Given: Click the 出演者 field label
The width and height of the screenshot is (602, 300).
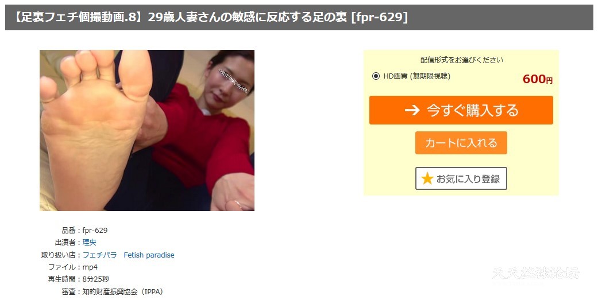Looking at the screenshot, I should coord(65,243).
